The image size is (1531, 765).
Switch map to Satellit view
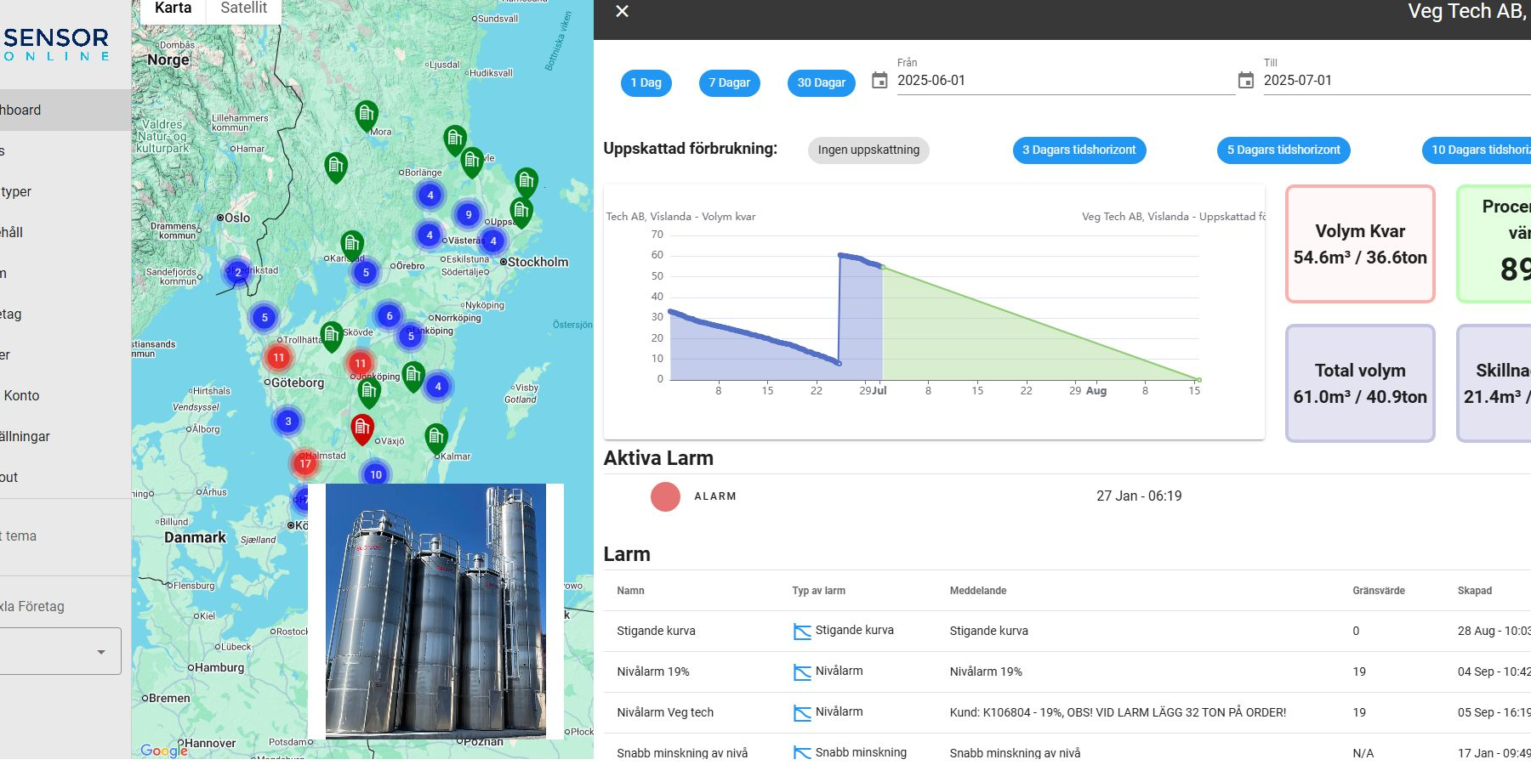[x=243, y=8]
